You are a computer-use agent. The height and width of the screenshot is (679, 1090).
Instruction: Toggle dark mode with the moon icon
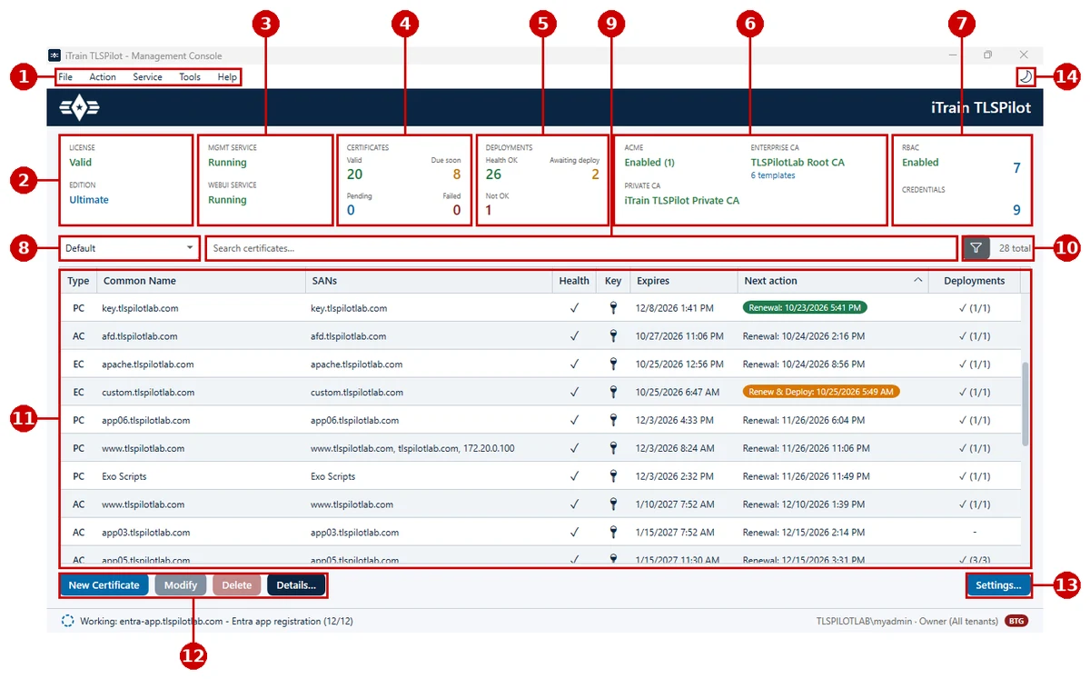click(x=1025, y=77)
